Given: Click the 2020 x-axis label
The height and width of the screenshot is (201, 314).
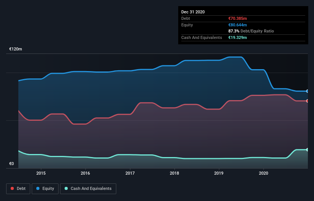Looking at the screenshot, I should point(264,173).
